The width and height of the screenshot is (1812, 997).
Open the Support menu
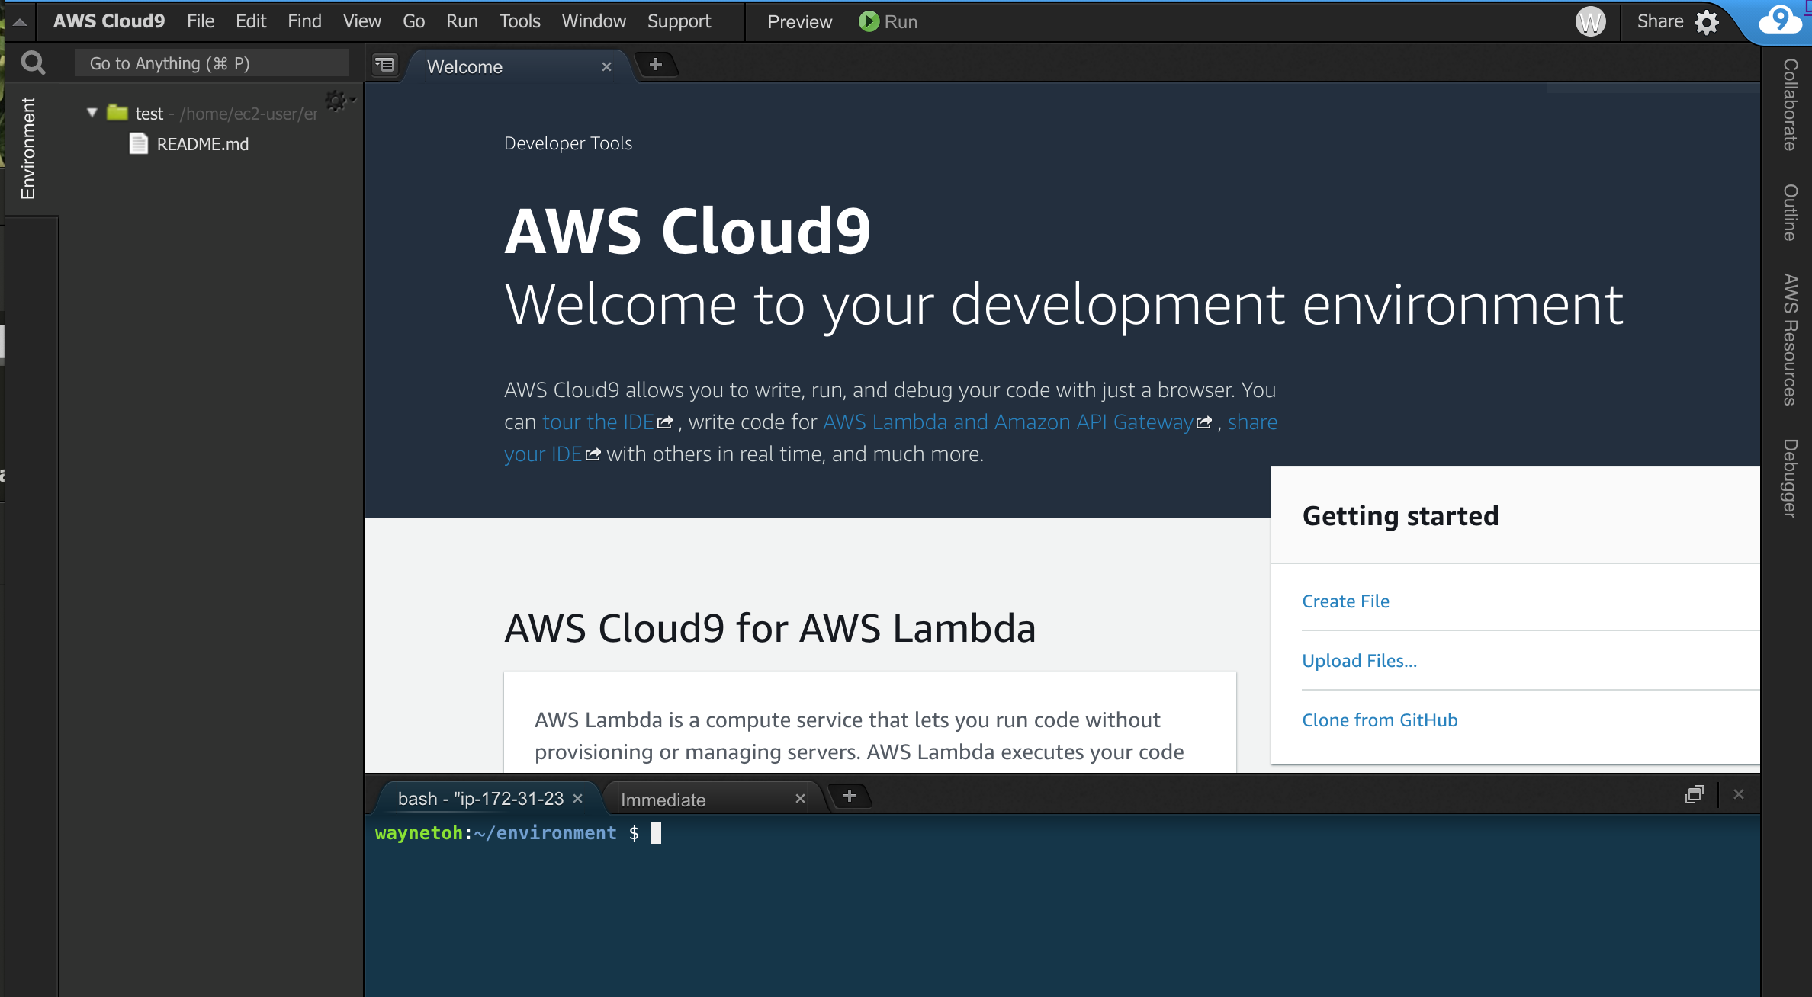(679, 21)
